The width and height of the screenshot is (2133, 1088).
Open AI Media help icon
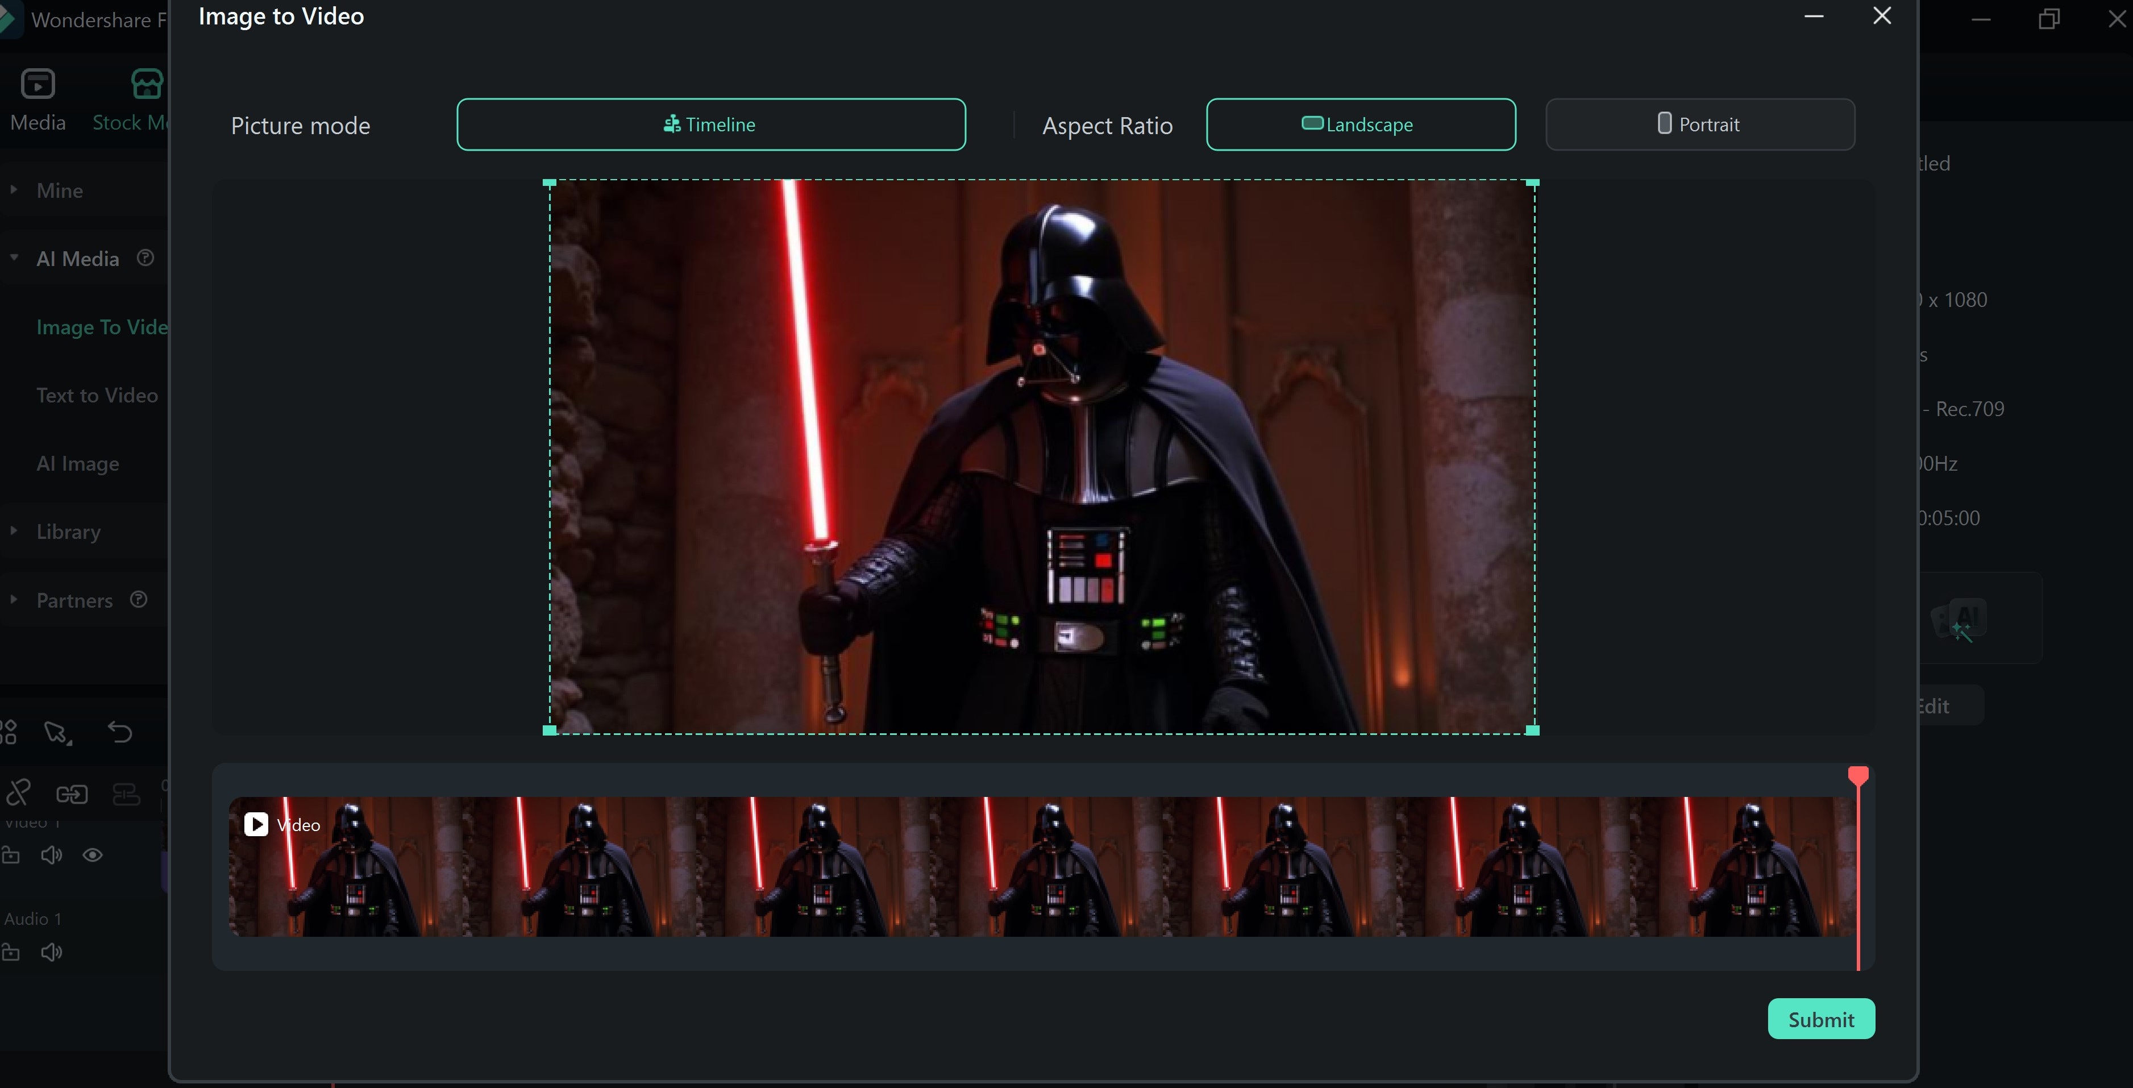click(145, 258)
